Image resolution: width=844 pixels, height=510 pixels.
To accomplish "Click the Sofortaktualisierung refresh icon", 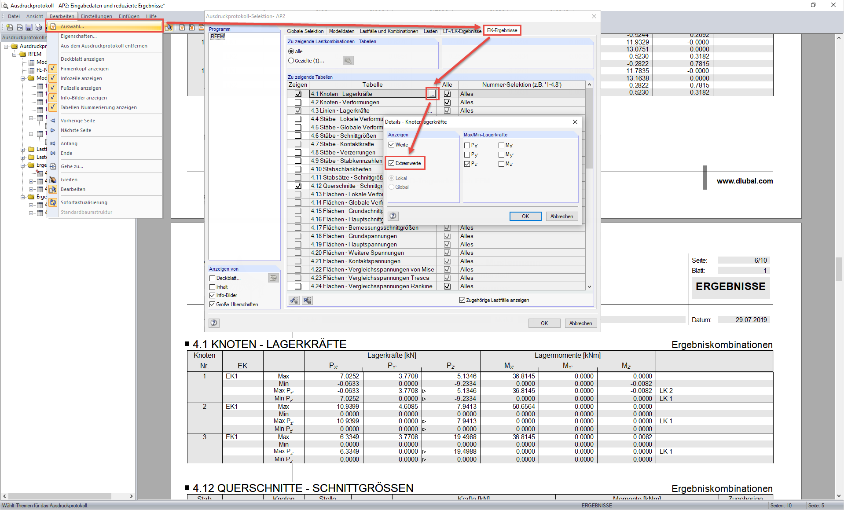I will (53, 202).
